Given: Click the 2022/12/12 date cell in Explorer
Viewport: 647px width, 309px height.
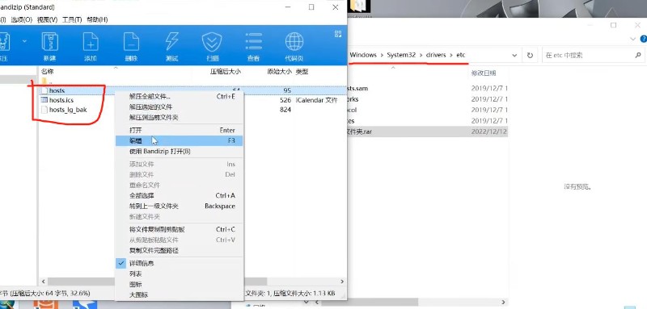Looking at the screenshot, I should pyautogui.click(x=489, y=132).
